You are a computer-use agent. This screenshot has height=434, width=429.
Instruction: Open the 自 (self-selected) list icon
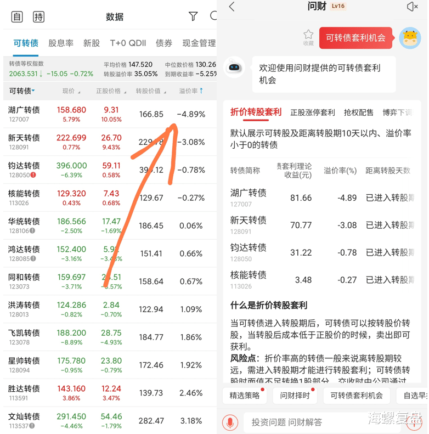[17, 17]
